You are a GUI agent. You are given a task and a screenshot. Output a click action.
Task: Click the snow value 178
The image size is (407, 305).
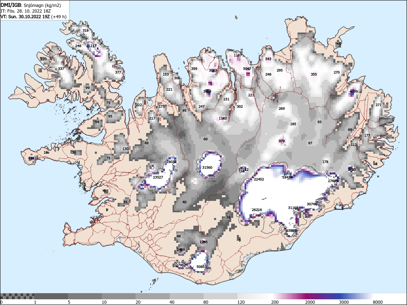click(325, 162)
